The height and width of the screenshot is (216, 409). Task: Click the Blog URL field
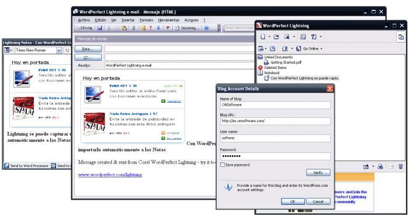tap(275, 121)
